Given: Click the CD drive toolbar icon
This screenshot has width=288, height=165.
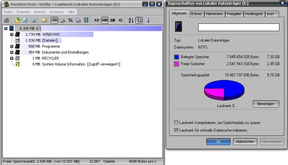Looking at the screenshot, I should point(78,20).
